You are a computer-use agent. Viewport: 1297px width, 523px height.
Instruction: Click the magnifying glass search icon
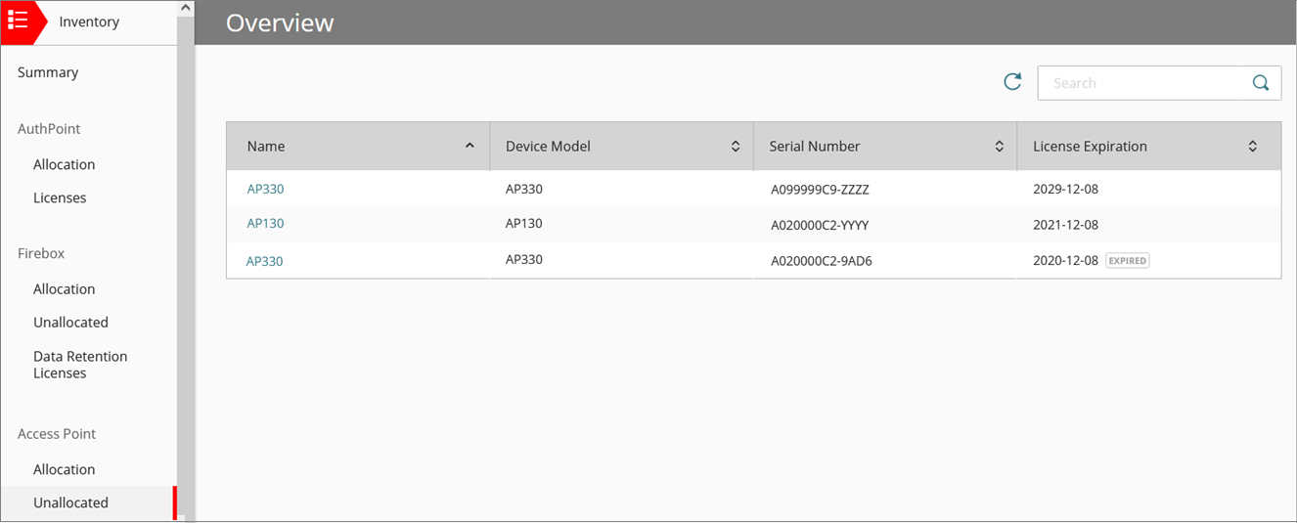point(1261,83)
